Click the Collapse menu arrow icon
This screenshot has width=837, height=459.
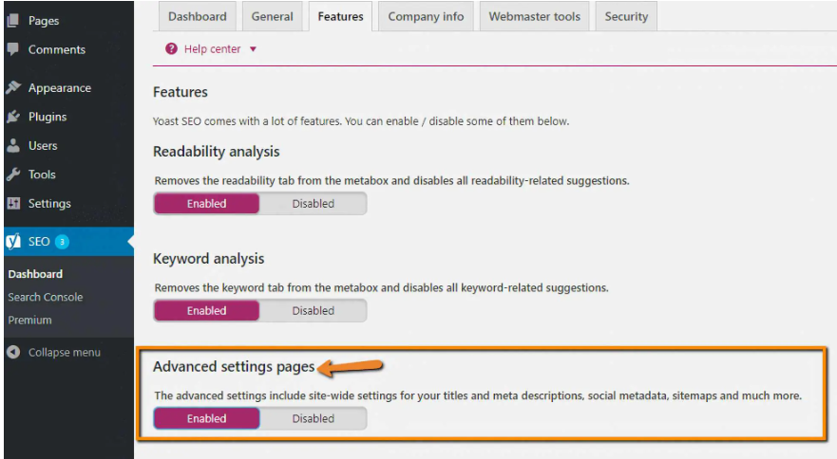(x=13, y=352)
